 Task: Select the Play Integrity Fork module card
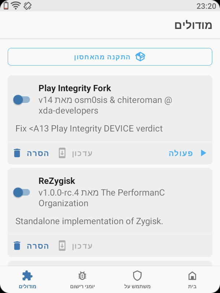click(110, 110)
